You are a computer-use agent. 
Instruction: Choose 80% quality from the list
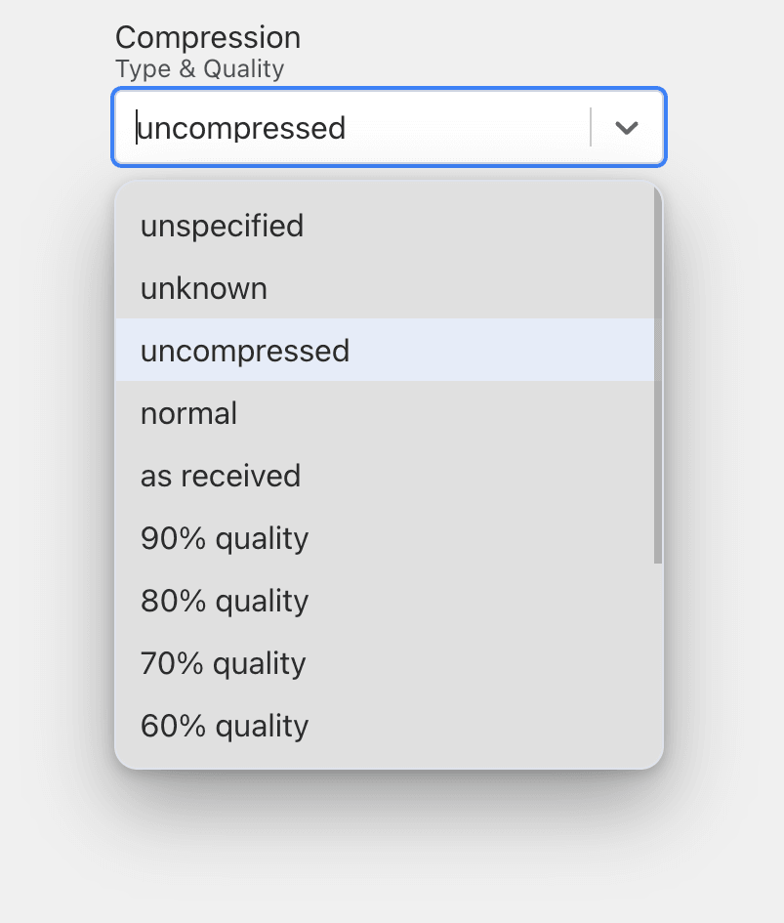point(225,601)
